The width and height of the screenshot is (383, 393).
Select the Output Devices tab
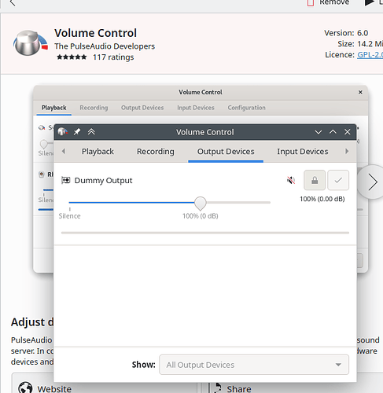(226, 152)
